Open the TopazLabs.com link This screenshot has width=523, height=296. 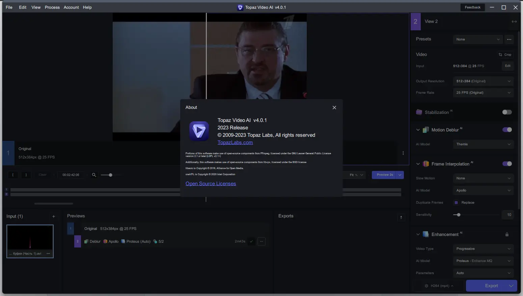point(235,143)
